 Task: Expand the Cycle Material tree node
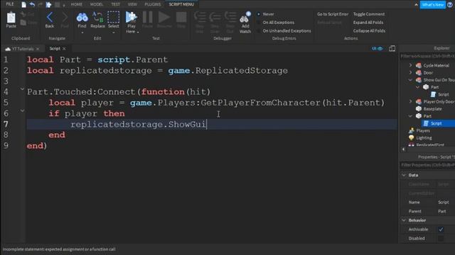coord(411,65)
